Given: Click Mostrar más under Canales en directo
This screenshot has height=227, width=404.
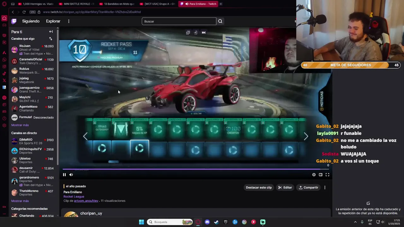Looking at the screenshot, I should tap(20, 201).
